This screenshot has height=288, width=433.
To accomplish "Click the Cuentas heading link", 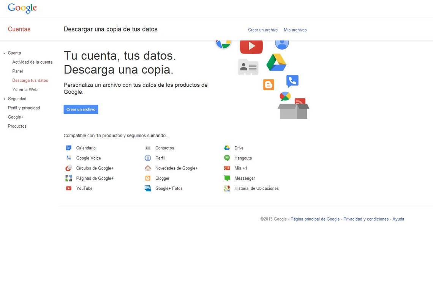I will 19,29.
